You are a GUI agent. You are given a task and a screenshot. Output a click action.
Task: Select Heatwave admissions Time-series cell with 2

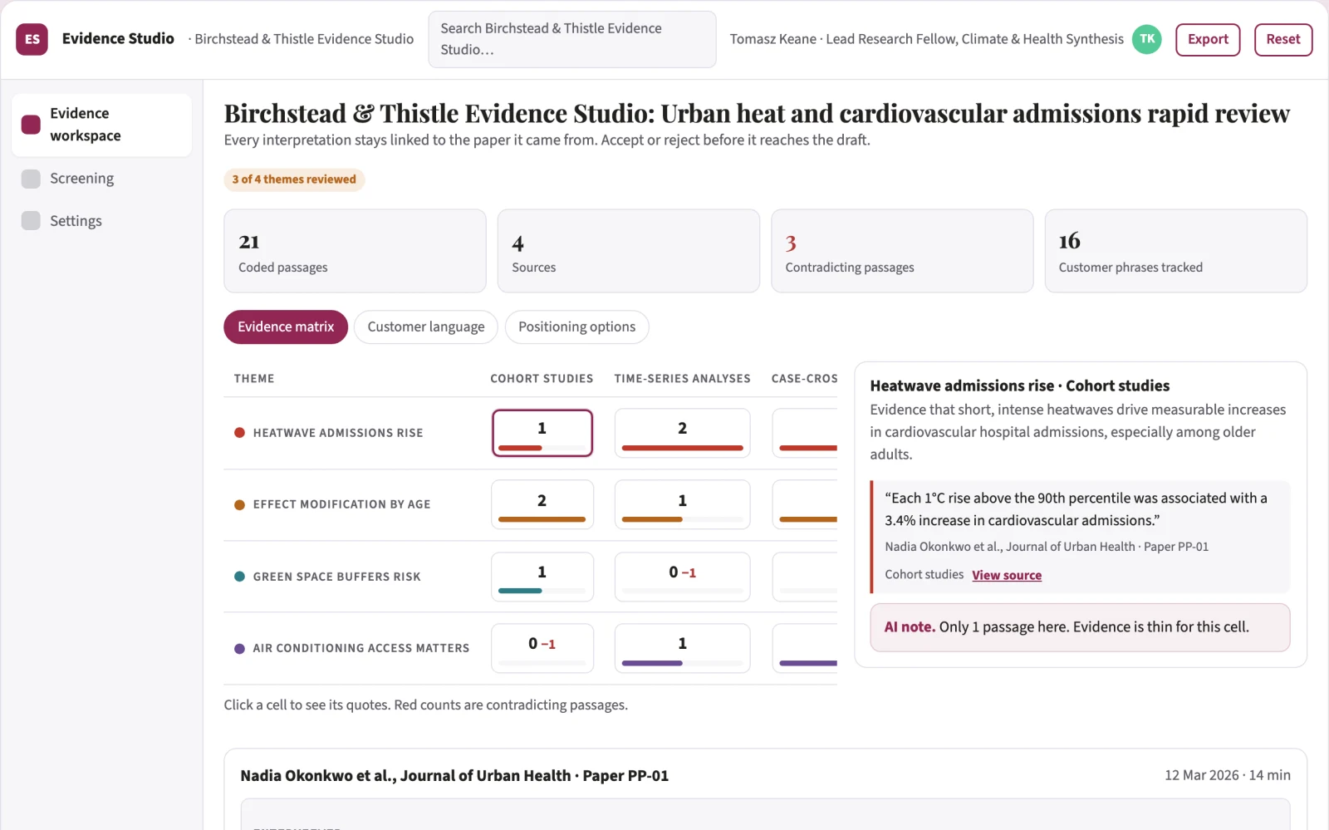[683, 433]
